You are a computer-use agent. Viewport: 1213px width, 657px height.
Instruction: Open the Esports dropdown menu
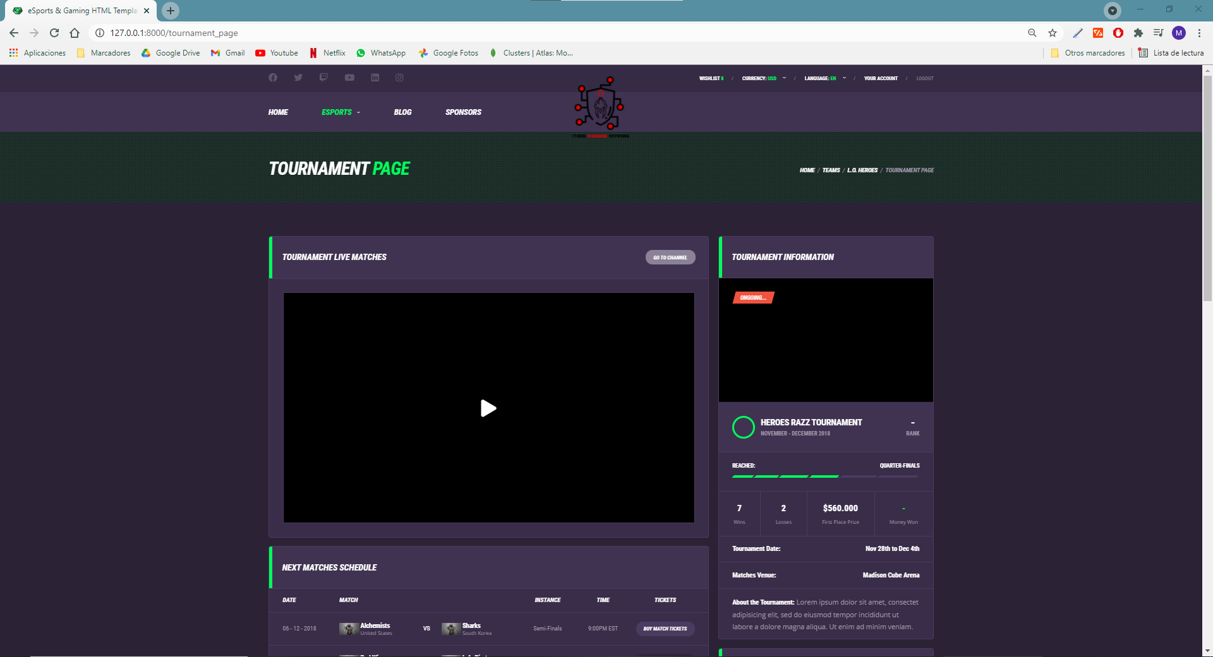[341, 112]
